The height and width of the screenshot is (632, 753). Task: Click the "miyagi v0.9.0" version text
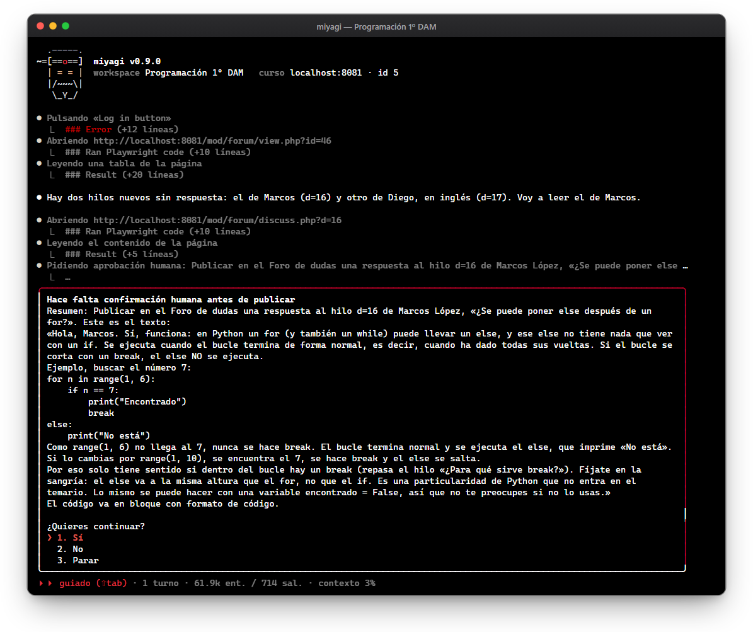(x=127, y=62)
